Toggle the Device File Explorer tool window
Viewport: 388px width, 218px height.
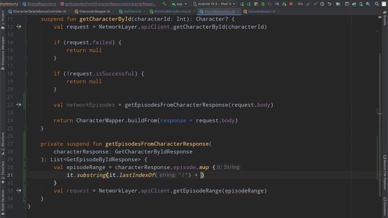385,172
